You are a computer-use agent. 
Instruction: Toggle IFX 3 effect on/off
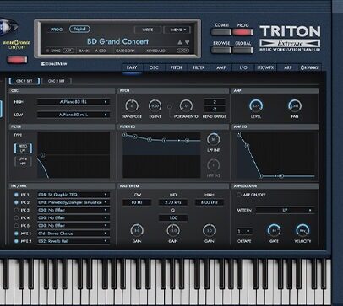pyautogui.click(x=16, y=210)
